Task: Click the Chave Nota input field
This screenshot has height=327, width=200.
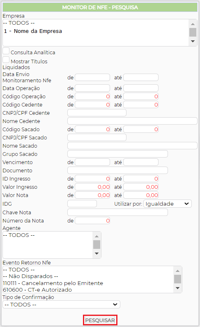Action: tap(117, 212)
